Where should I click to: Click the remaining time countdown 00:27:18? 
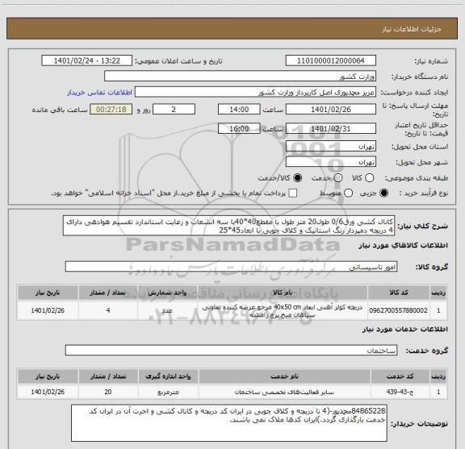point(111,110)
